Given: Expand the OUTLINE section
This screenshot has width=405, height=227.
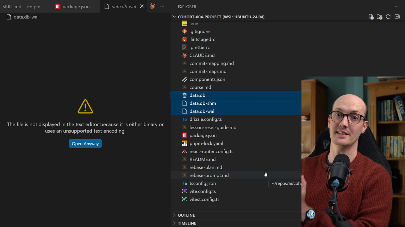Looking at the screenshot, I should (x=186, y=215).
